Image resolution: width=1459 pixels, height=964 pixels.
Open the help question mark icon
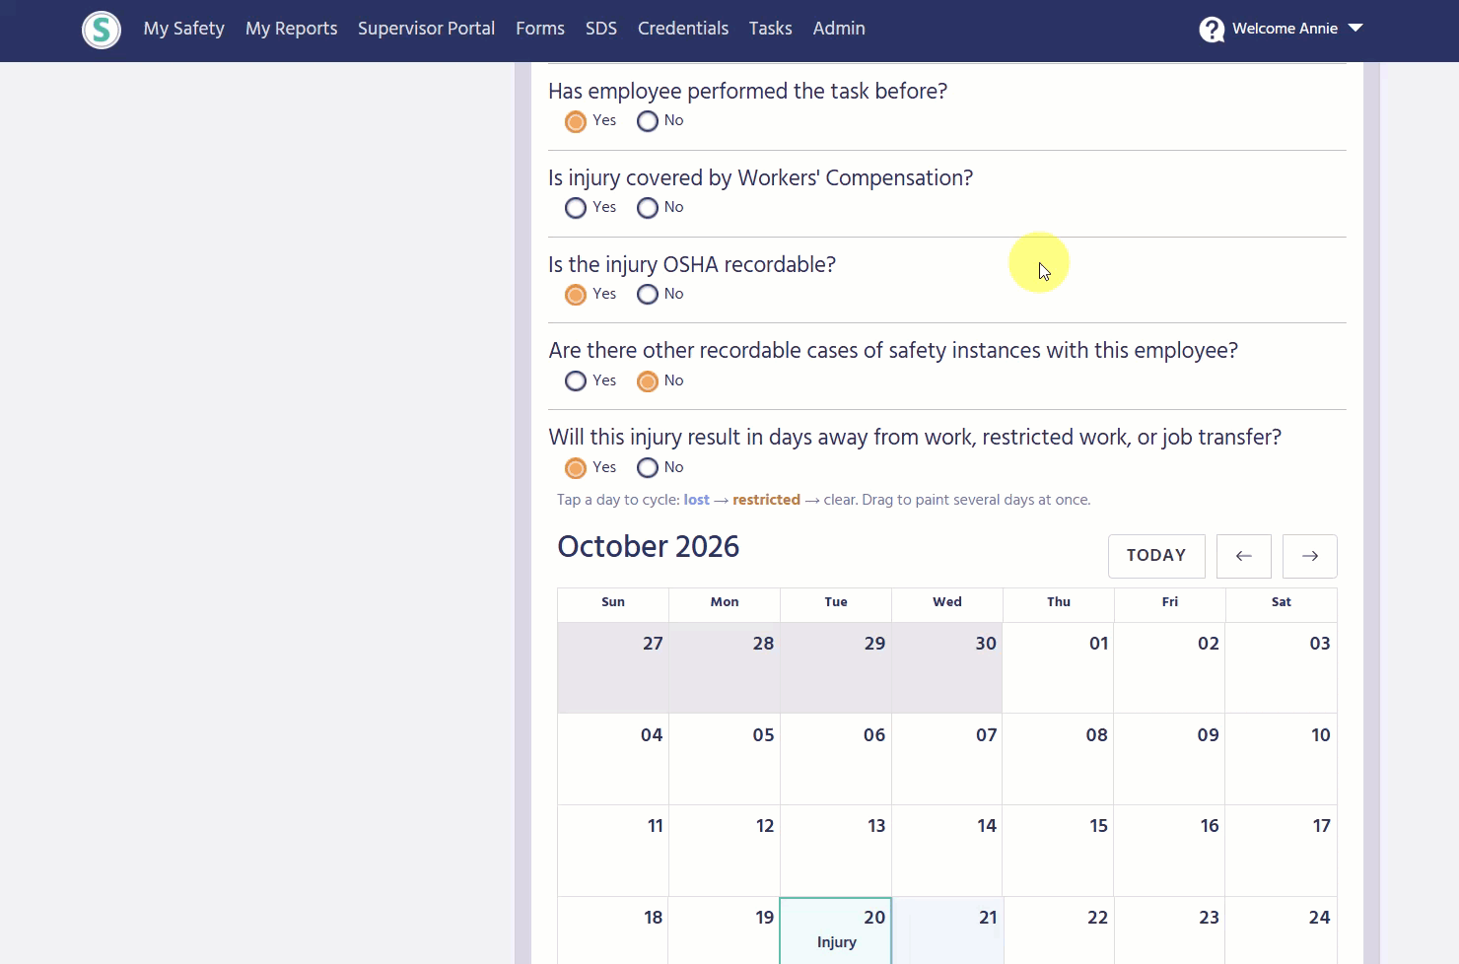[1212, 30]
